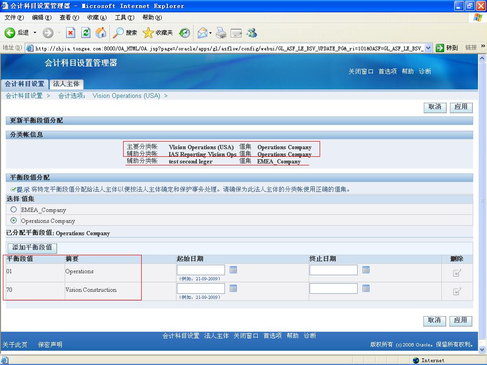This screenshot has width=487, height=365.
Task: Refresh the page with green arrows icon
Action: tap(86, 33)
